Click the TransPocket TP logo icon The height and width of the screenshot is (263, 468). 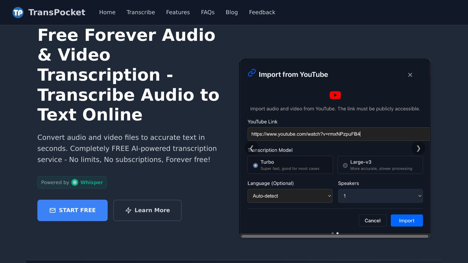[x=18, y=12]
